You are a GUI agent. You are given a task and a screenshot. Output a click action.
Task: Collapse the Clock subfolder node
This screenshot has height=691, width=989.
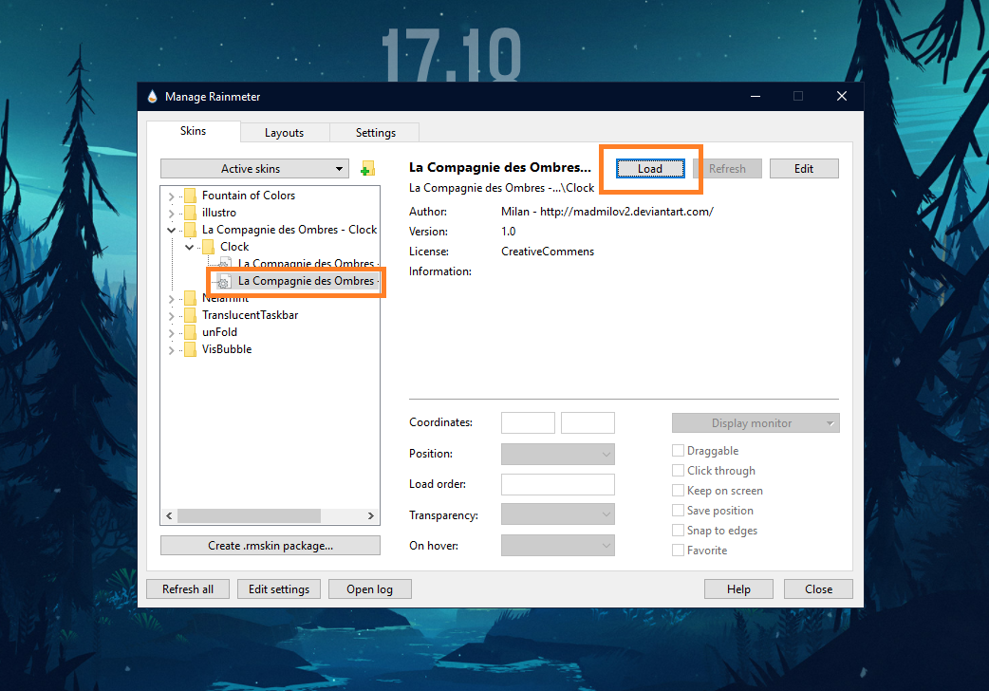tap(189, 248)
